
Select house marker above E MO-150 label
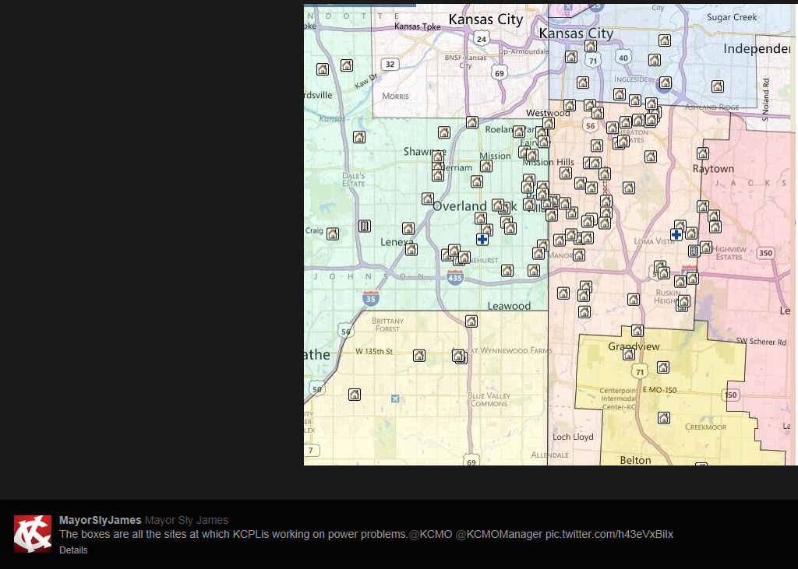[662, 367]
